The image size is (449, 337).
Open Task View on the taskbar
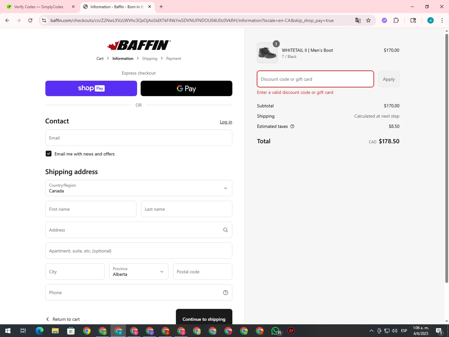point(23,331)
